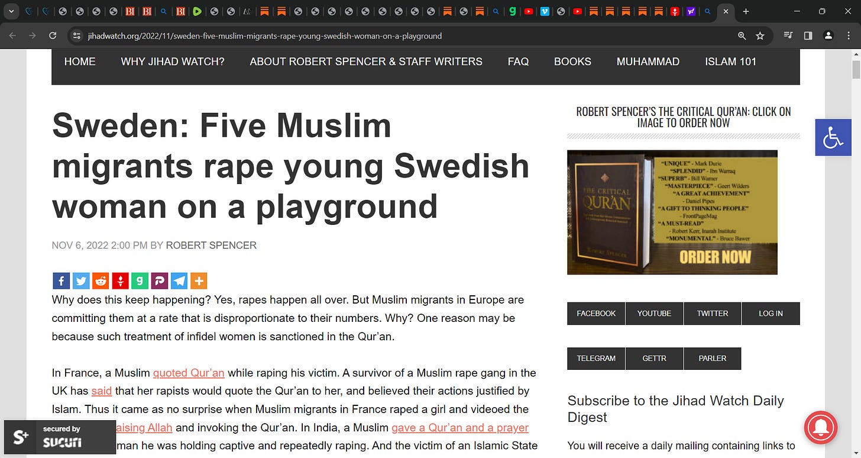
Task: Open the zoom magnifier icon in address bar
Action: coord(742,36)
